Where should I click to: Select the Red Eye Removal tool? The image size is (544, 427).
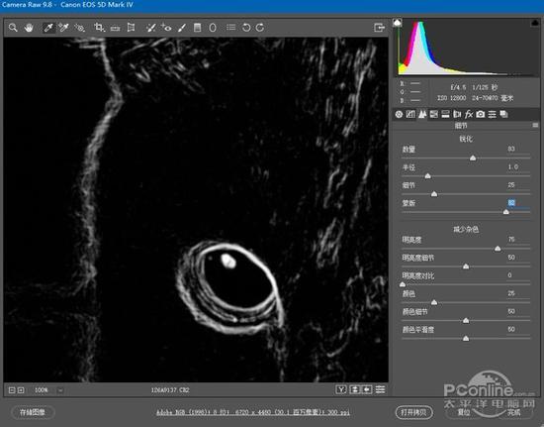pos(166,28)
